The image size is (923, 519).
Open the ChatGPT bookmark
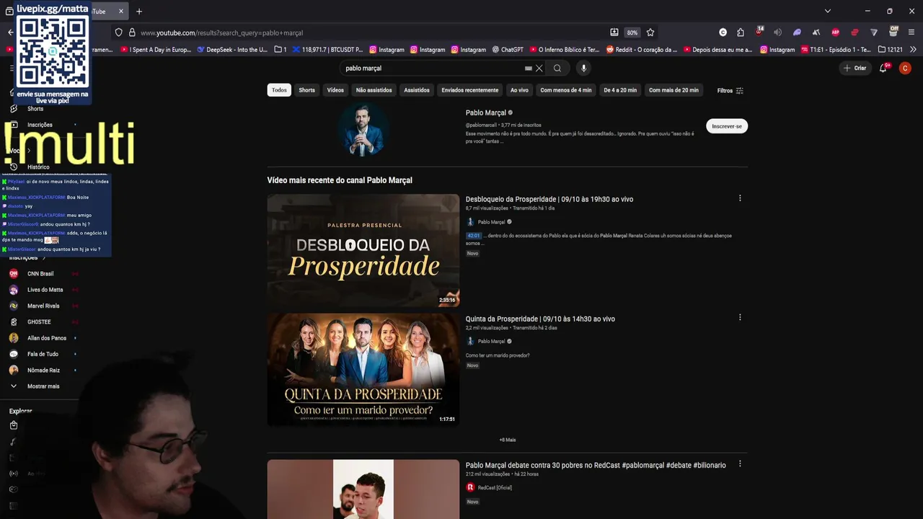[x=508, y=50]
